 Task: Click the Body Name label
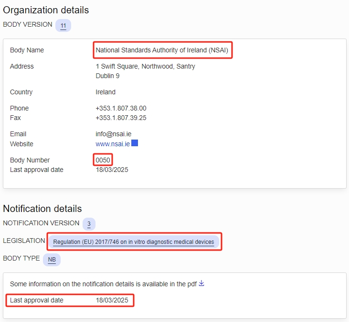(27, 50)
